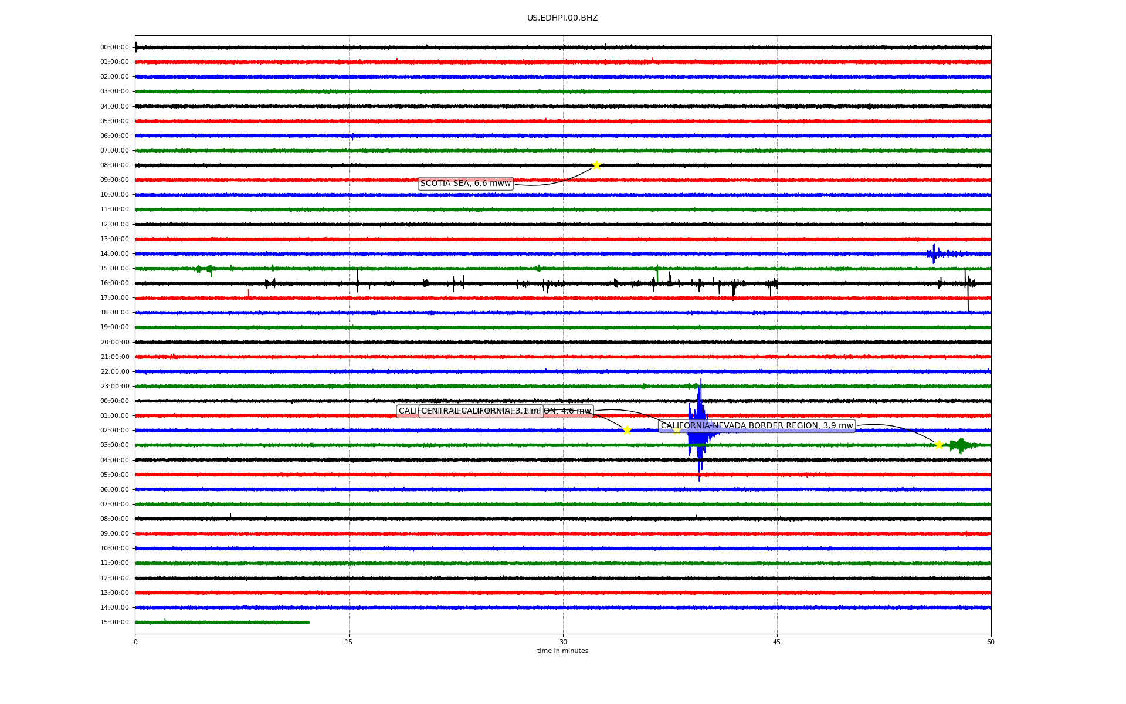The height and width of the screenshot is (704, 1126).
Task: Click the x-axis tick label 45
Action: pyautogui.click(x=777, y=642)
